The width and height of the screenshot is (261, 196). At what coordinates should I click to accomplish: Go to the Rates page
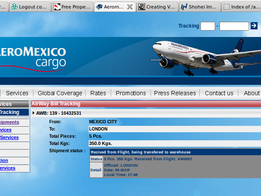tap(98, 93)
